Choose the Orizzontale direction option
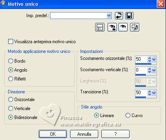The width and height of the screenshot is (166, 140). pyautogui.click(x=10, y=100)
